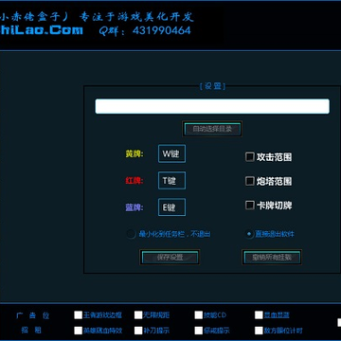Click the [设置] panel title

tap(212, 86)
